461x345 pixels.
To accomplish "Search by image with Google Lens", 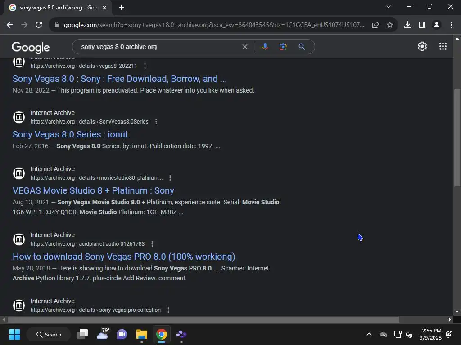I will tap(283, 47).
